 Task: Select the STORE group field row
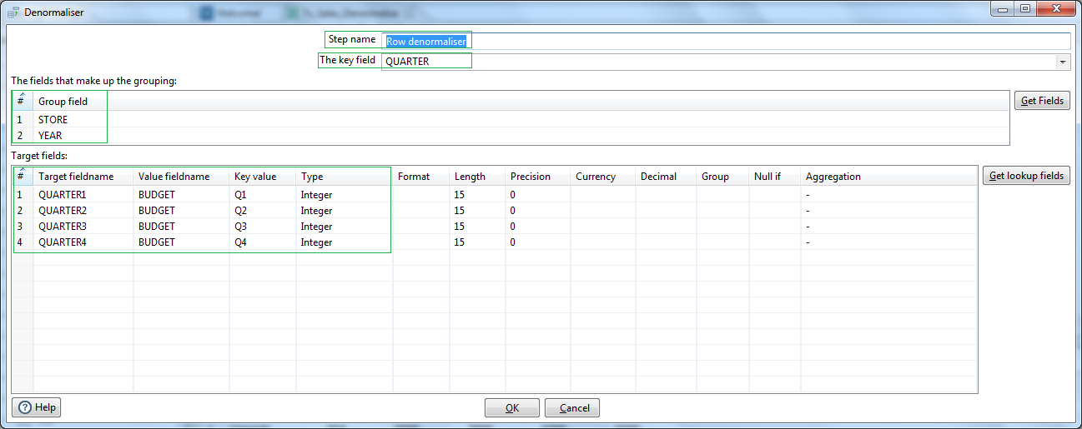tap(53, 120)
